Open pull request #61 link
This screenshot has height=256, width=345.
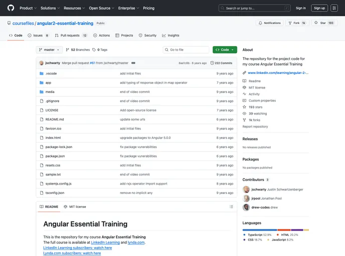(x=92, y=63)
